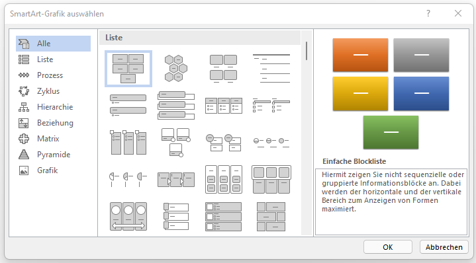
Task: Click the green preview block
Action: tap(391, 132)
